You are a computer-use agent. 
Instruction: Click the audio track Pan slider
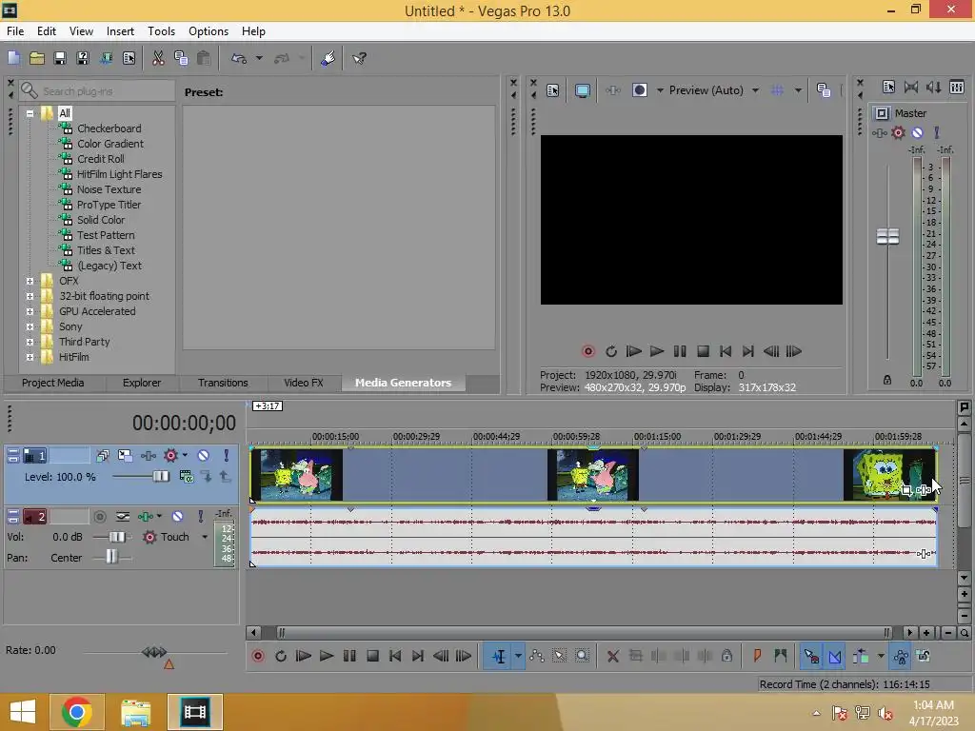pyautogui.click(x=111, y=558)
